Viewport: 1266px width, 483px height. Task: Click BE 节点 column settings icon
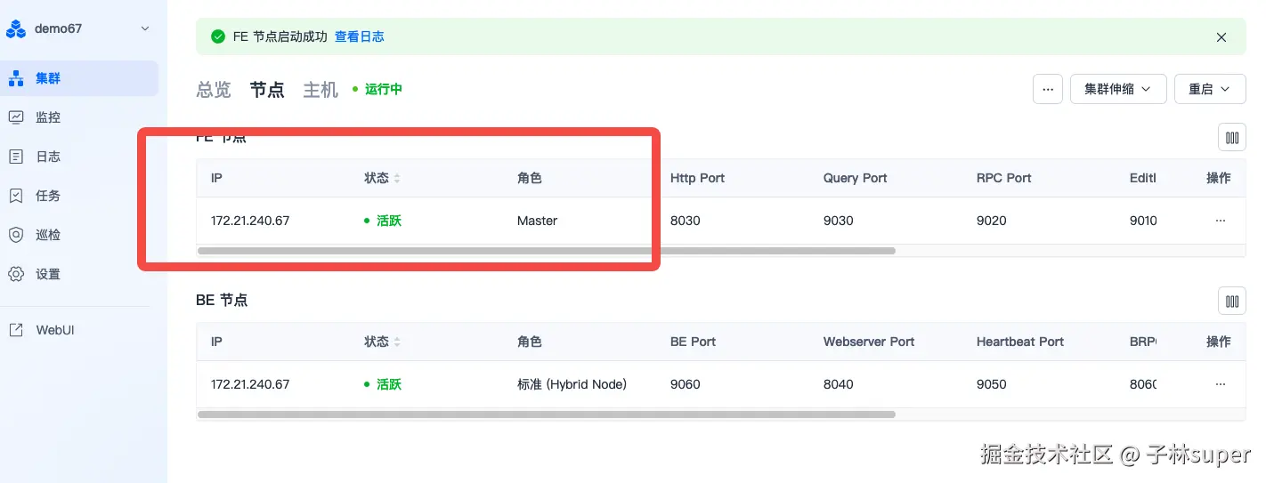1232,302
